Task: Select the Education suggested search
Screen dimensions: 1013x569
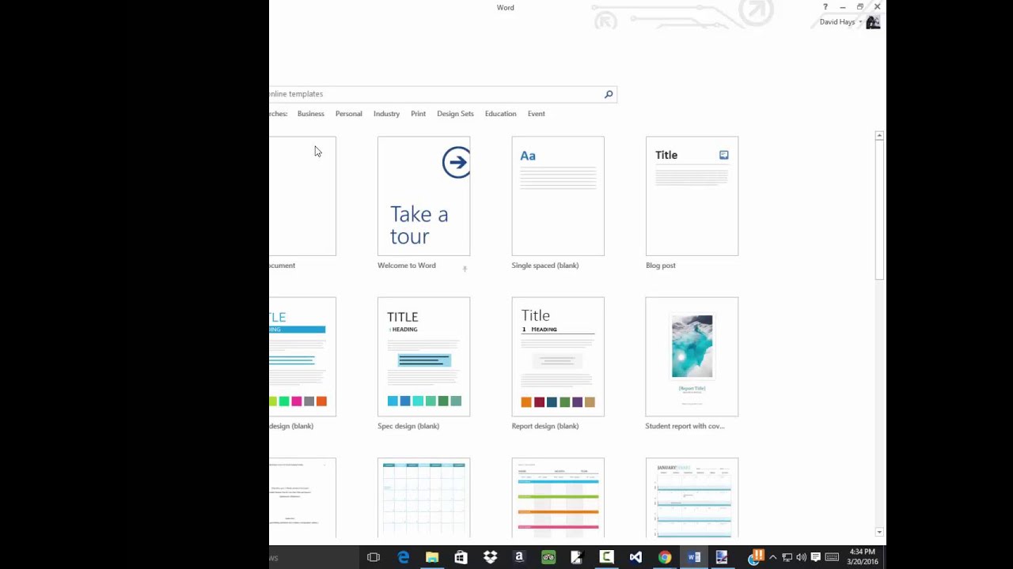Action: click(500, 114)
